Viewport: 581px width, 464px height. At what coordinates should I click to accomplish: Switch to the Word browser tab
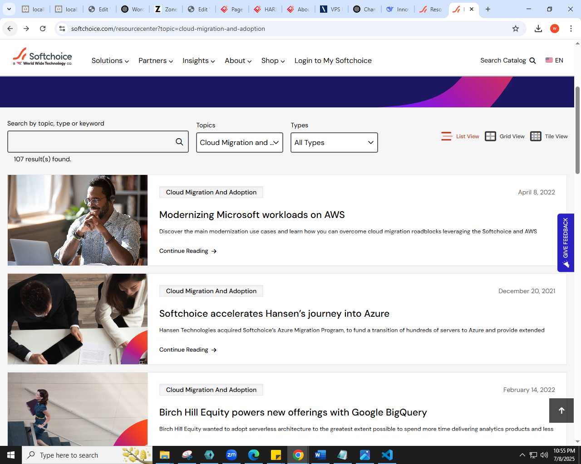point(133,9)
